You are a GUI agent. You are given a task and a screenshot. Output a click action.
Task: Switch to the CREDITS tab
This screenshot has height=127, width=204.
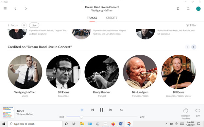click(x=111, y=18)
